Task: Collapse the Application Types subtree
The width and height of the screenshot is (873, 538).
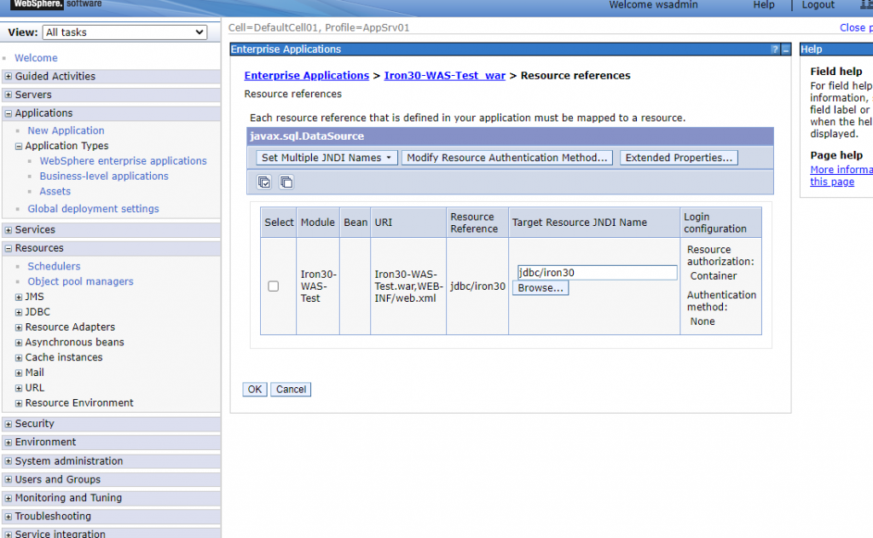Action: (19, 146)
